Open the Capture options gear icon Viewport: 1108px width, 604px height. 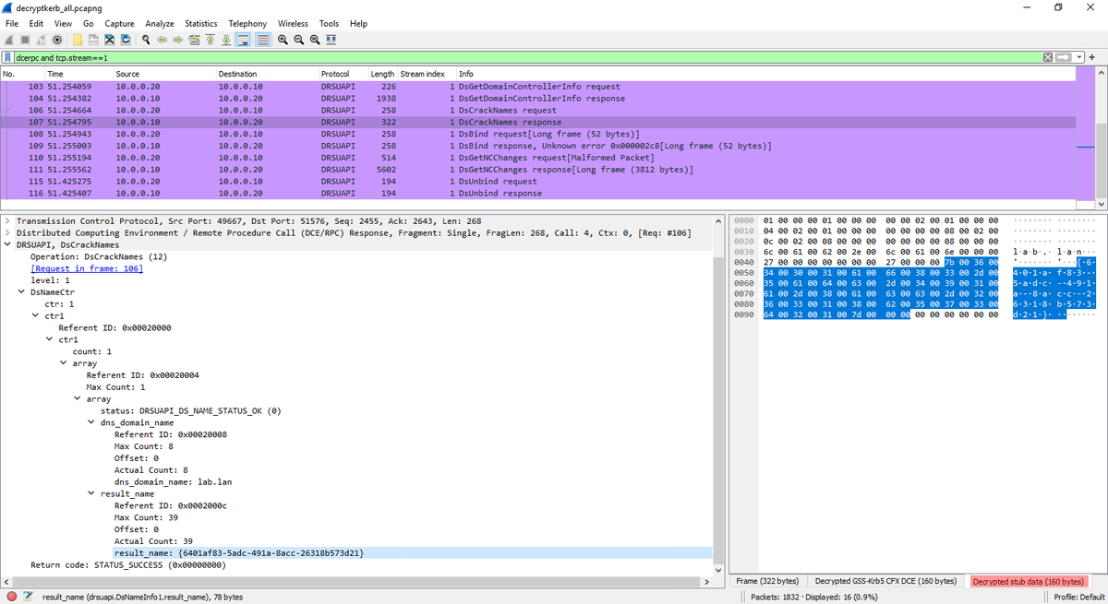click(x=57, y=40)
